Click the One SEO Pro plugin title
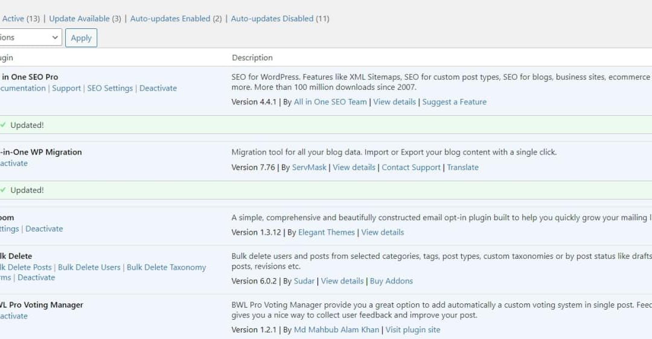The width and height of the screenshot is (652, 339). [x=29, y=77]
